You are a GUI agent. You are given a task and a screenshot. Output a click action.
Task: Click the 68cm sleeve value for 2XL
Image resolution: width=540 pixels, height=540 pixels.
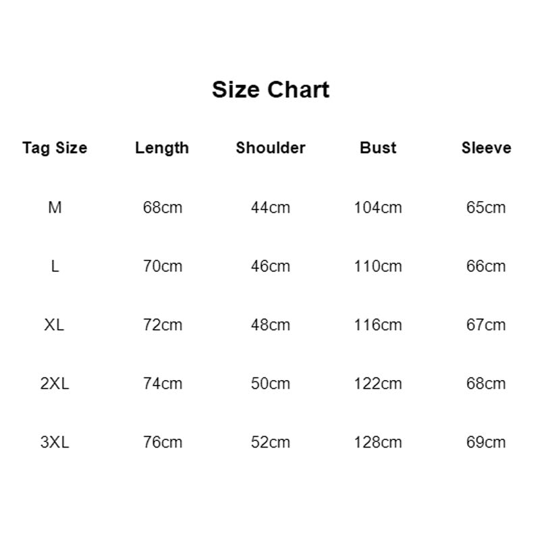point(486,383)
